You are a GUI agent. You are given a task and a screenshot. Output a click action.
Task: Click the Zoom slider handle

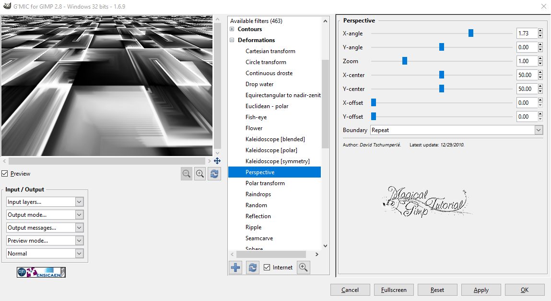[x=404, y=61]
